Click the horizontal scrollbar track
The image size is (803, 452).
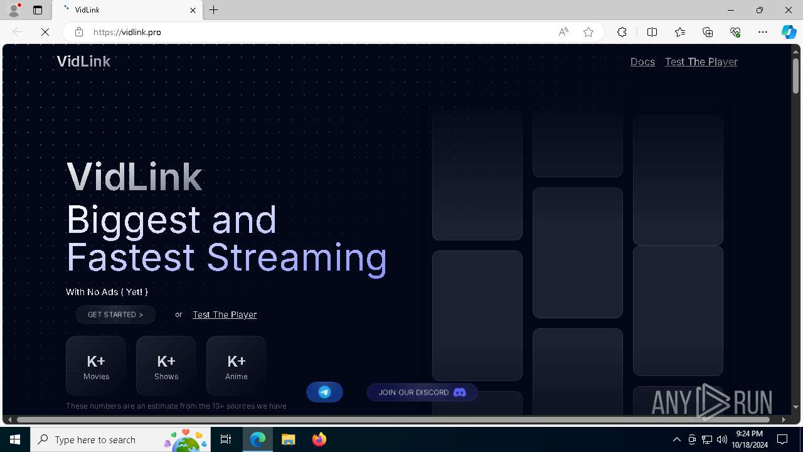pyautogui.click(x=394, y=419)
